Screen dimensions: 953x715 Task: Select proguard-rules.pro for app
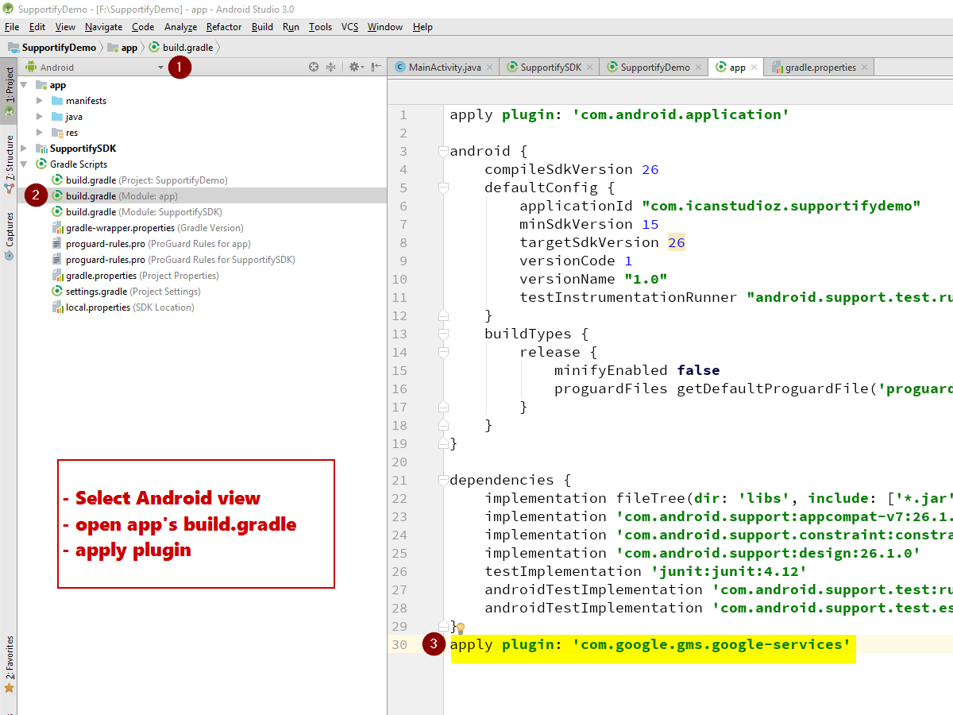pos(151,244)
